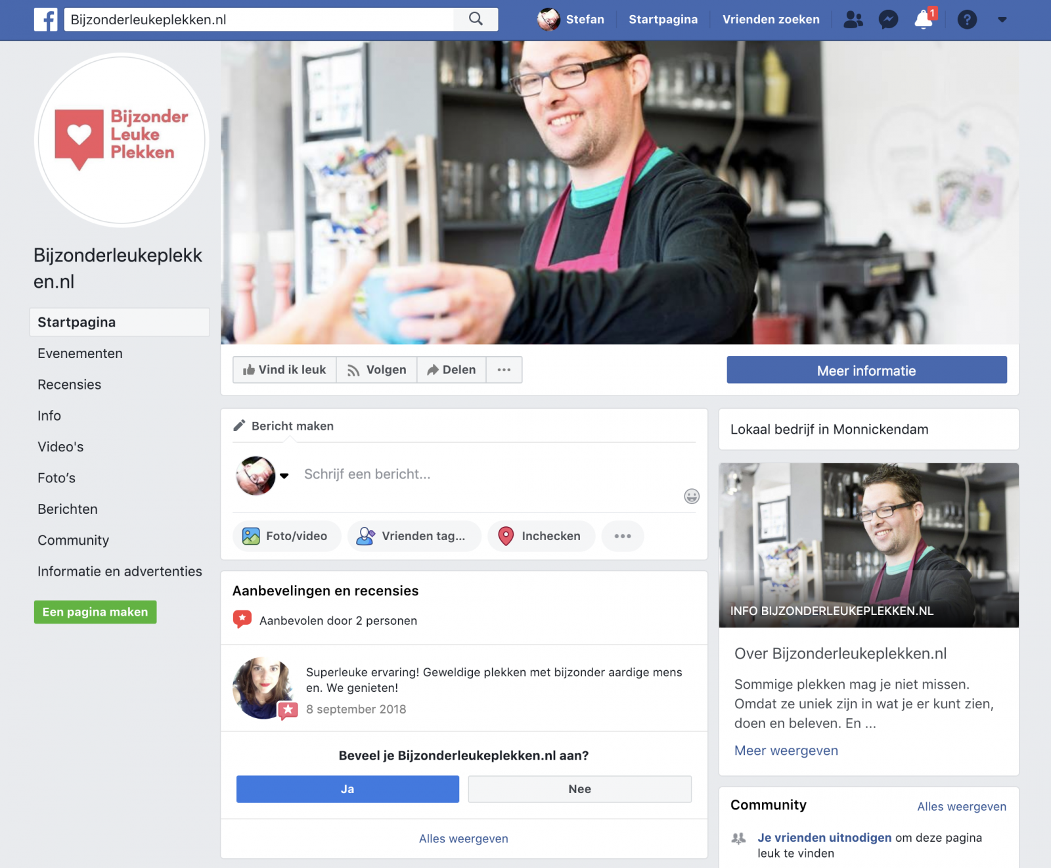Click the search input field

259,20
